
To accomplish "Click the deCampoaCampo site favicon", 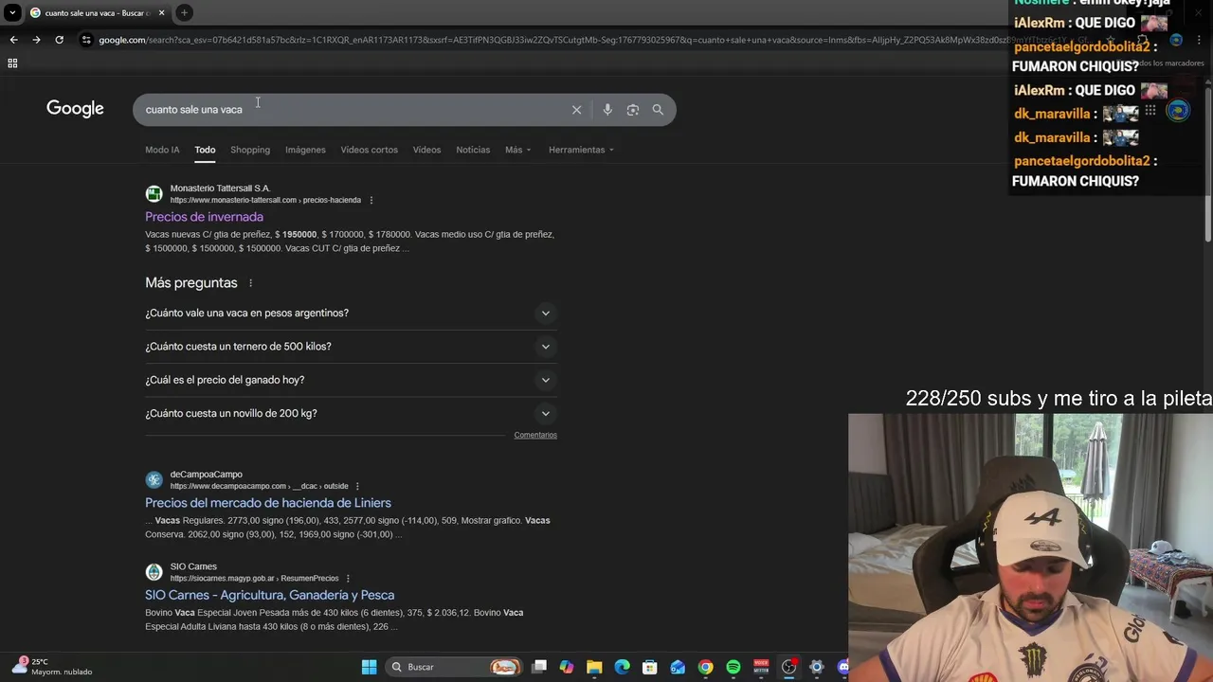I will point(154,480).
